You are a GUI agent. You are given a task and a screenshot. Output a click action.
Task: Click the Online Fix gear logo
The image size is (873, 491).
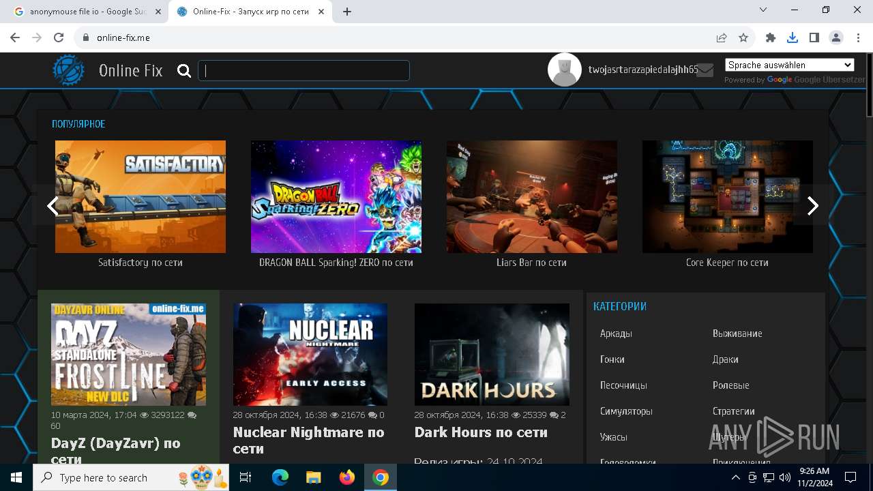pos(69,70)
